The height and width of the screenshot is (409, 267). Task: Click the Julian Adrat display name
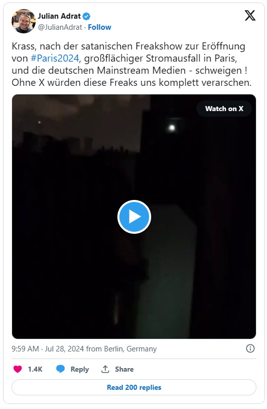[x=59, y=16]
